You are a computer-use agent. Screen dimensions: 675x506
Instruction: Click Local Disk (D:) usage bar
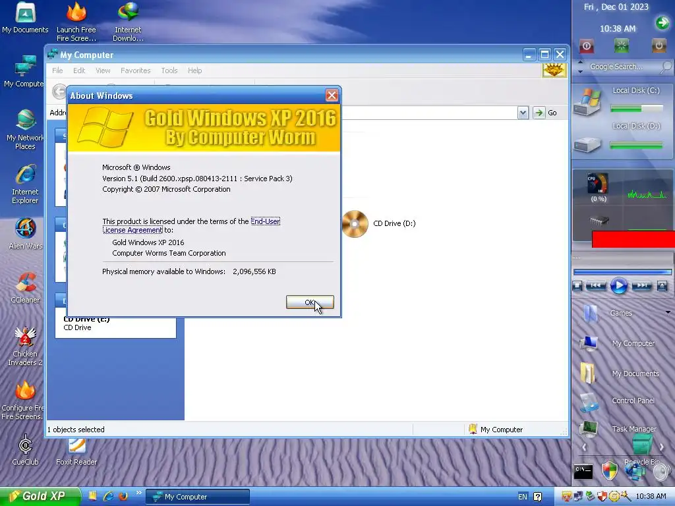pyautogui.click(x=636, y=146)
